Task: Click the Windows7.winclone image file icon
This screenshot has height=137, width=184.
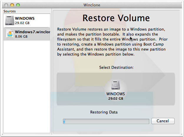Action: click(x=10, y=34)
